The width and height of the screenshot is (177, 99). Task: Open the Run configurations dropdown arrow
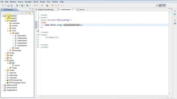click(x=25, y=5)
